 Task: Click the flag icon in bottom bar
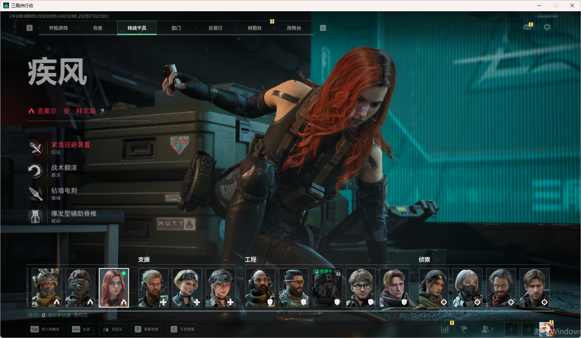tap(463, 329)
